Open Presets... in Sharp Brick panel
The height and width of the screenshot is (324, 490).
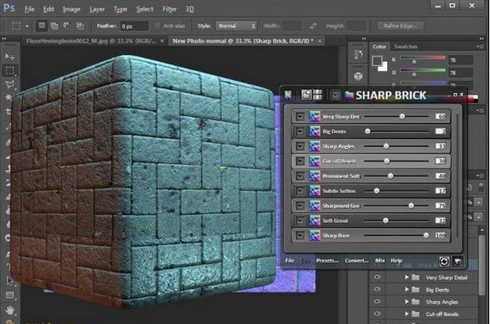click(327, 260)
